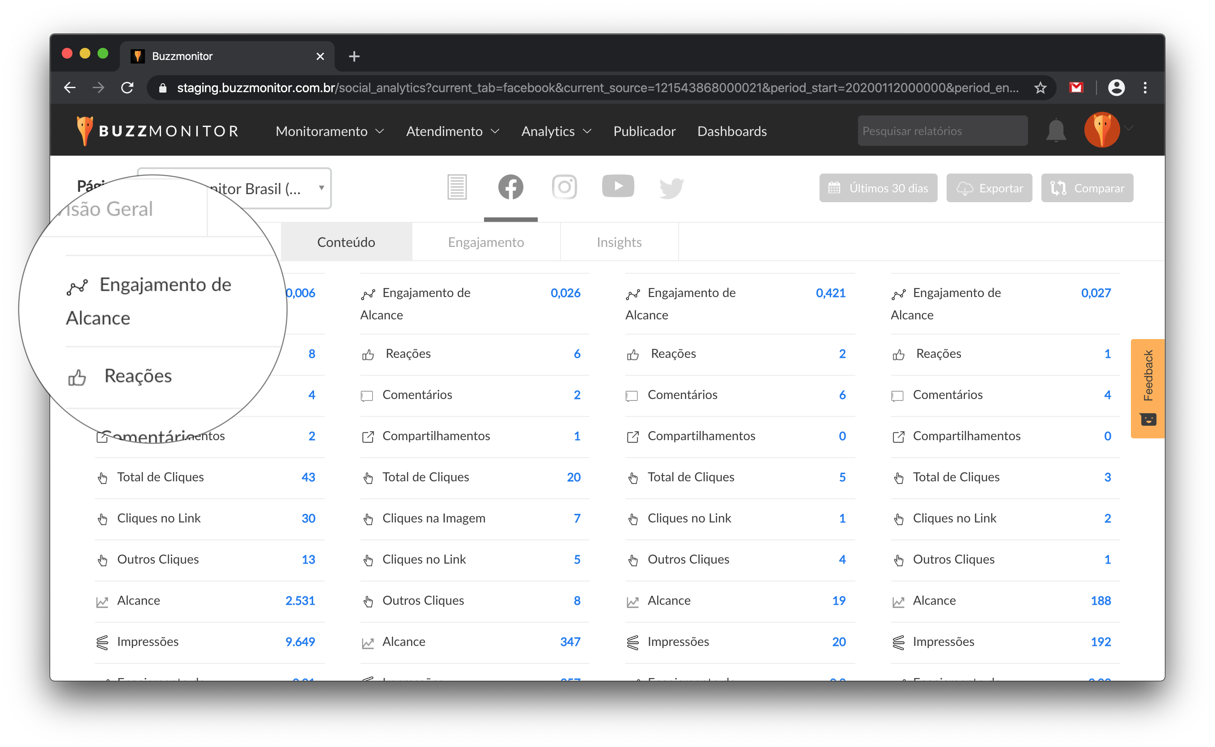Open the Facebook analytics icon tab
This screenshot has height=747, width=1215.
(510, 187)
